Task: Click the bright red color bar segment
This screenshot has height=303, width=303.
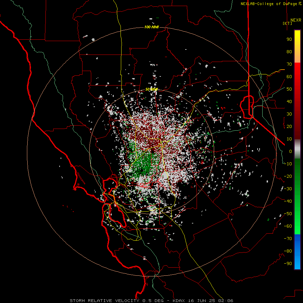Action: click(x=297, y=70)
